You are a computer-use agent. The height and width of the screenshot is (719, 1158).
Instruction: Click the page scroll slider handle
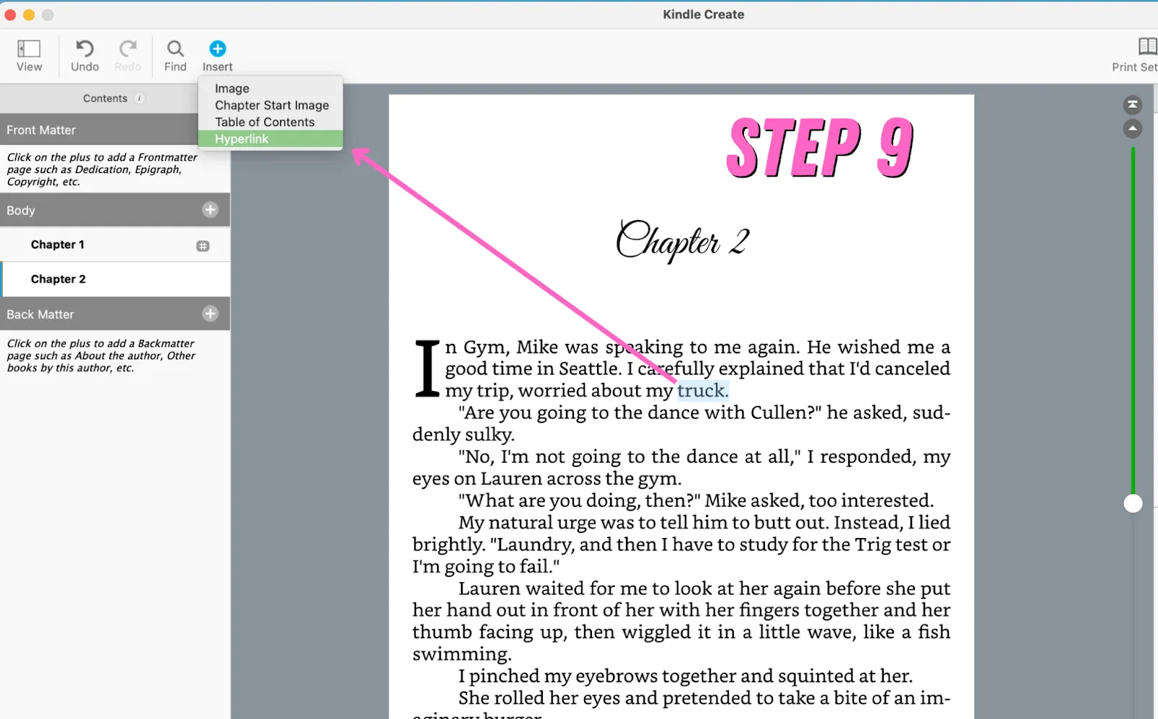point(1133,503)
